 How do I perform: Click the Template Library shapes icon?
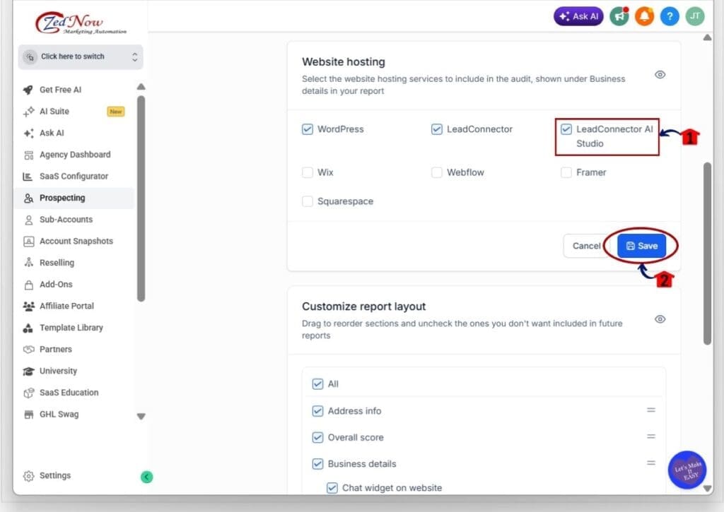(28, 328)
